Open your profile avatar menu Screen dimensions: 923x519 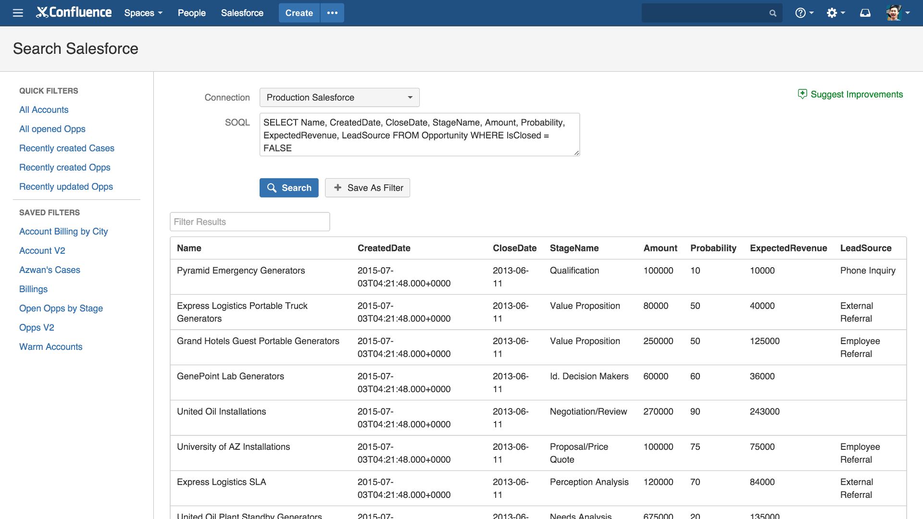pyautogui.click(x=894, y=12)
